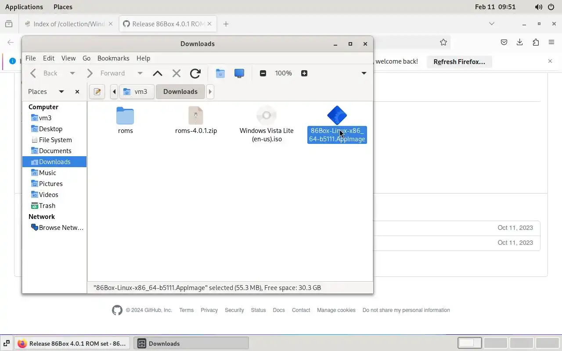Open the File menu
The width and height of the screenshot is (562, 351).
click(x=31, y=58)
